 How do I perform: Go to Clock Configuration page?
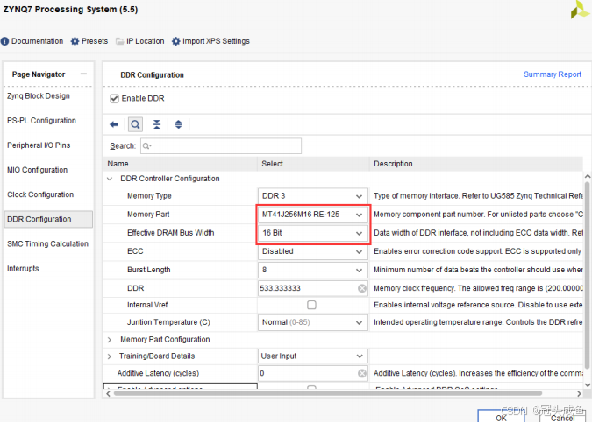[x=40, y=194]
